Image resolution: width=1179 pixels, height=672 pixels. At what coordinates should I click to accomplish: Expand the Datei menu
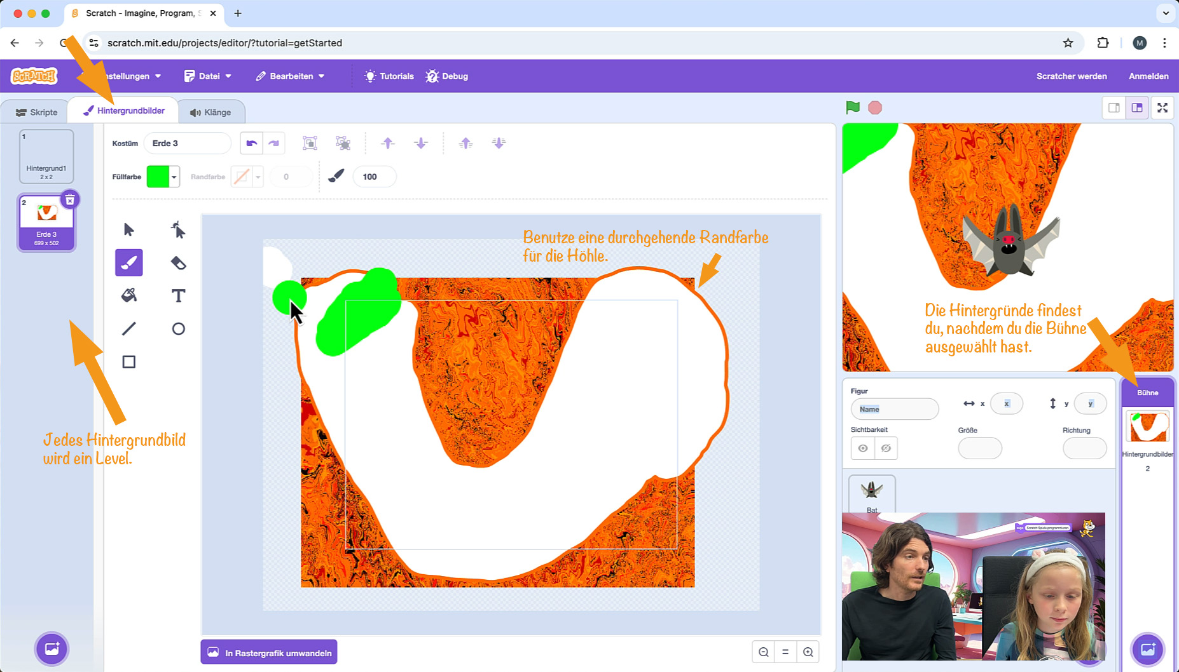tap(208, 76)
